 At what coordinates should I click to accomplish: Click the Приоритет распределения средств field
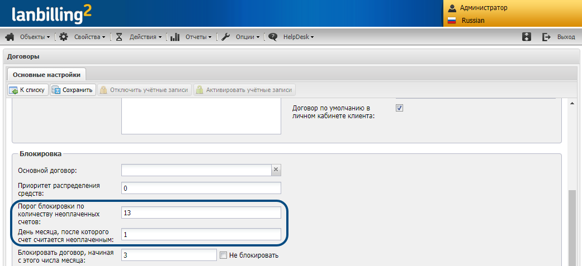[201, 188]
